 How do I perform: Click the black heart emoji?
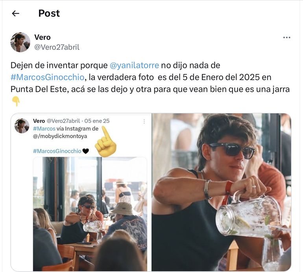click(86, 151)
